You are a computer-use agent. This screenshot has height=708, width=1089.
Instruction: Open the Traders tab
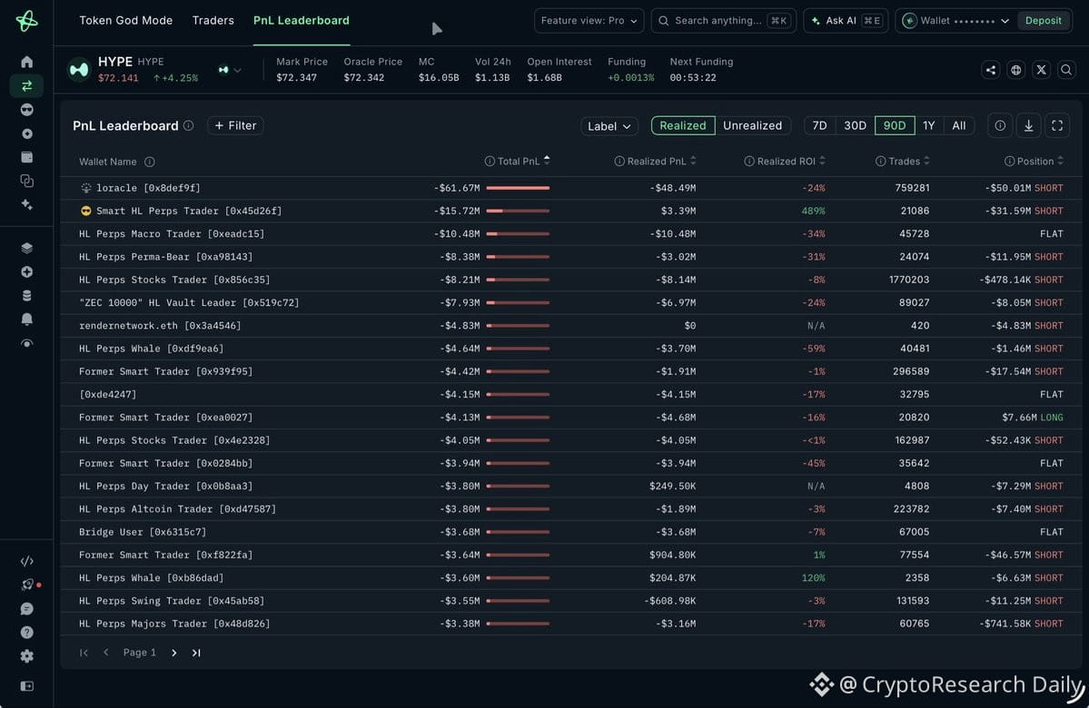213,21
